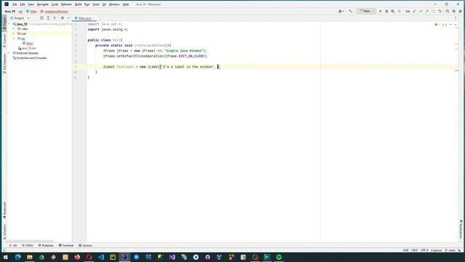This screenshot has width=465, height=262.
Task: Open Firefox from the taskbar
Action: [77, 257]
